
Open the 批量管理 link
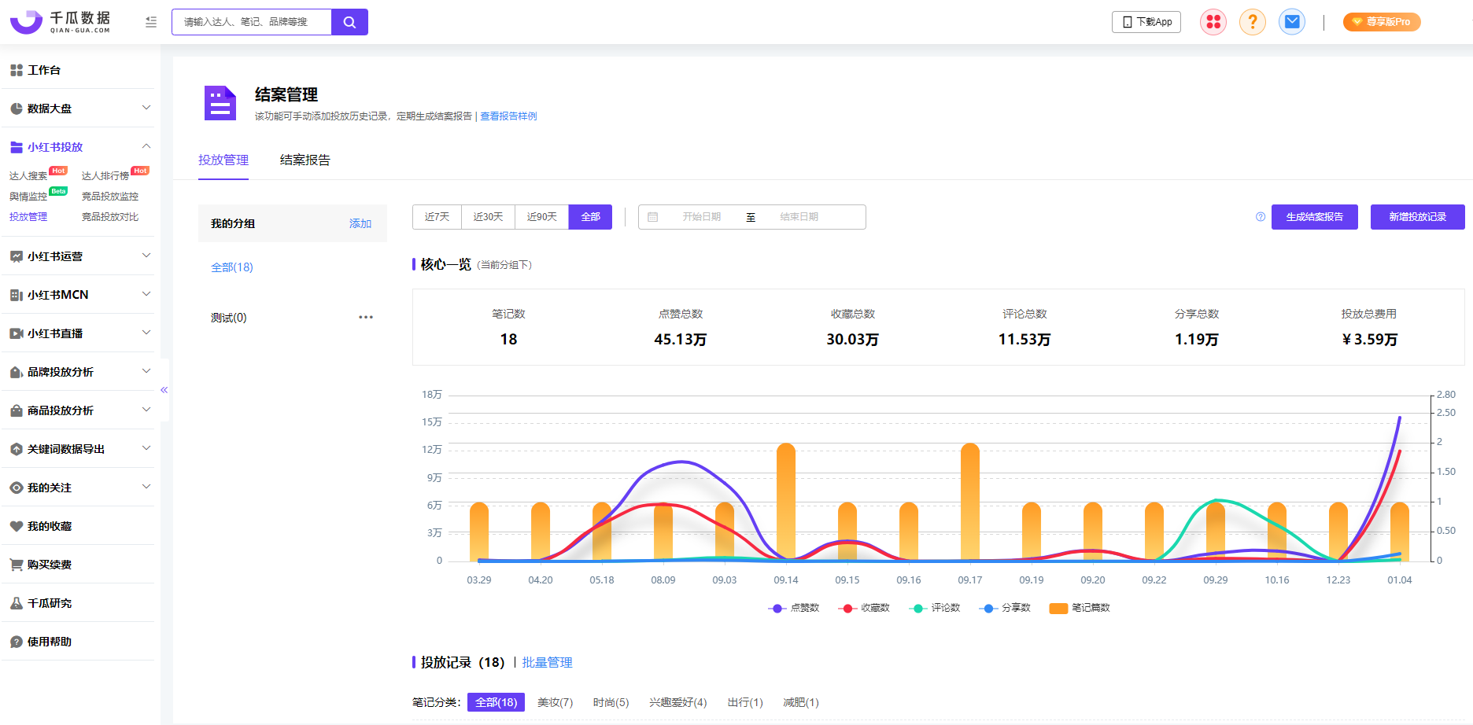pyautogui.click(x=548, y=662)
